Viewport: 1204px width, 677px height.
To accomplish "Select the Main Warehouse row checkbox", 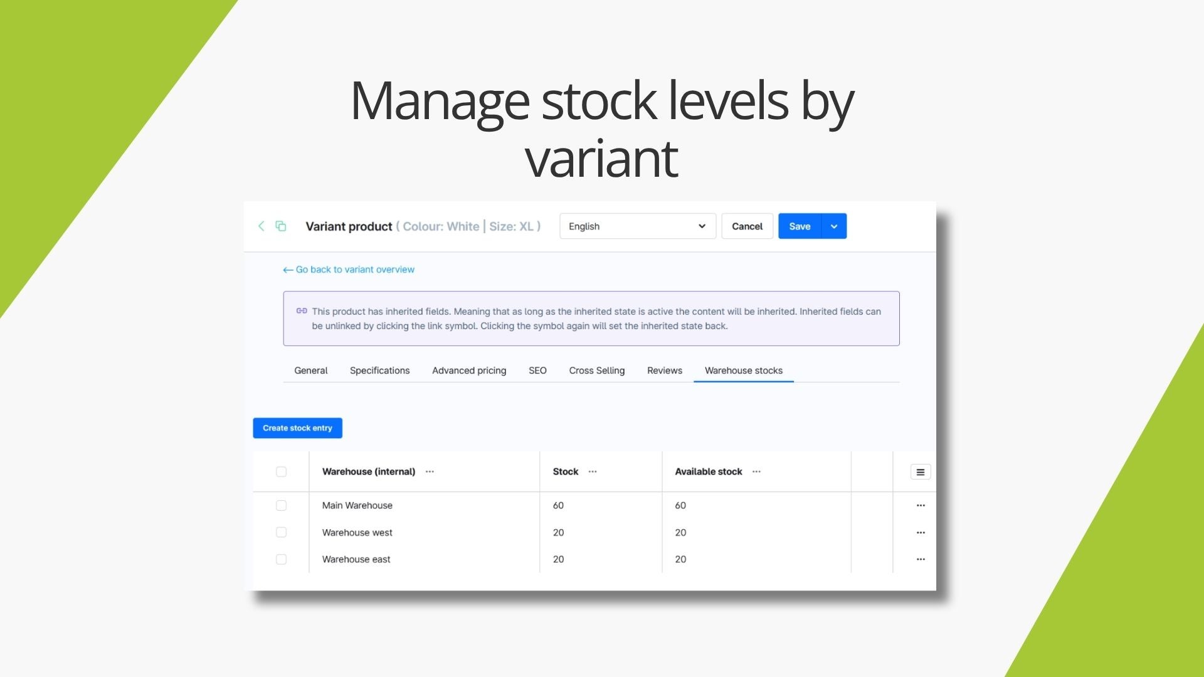I will point(281,505).
